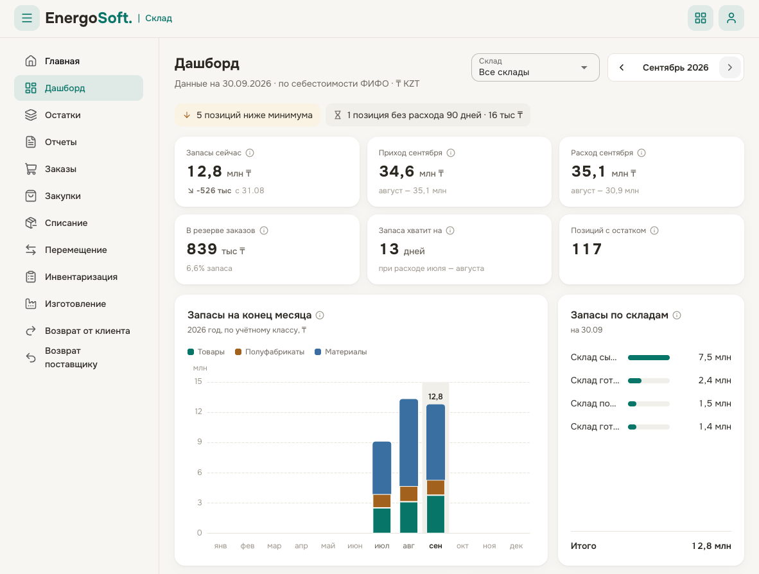Open the hamburger menu in the header

(x=26, y=18)
